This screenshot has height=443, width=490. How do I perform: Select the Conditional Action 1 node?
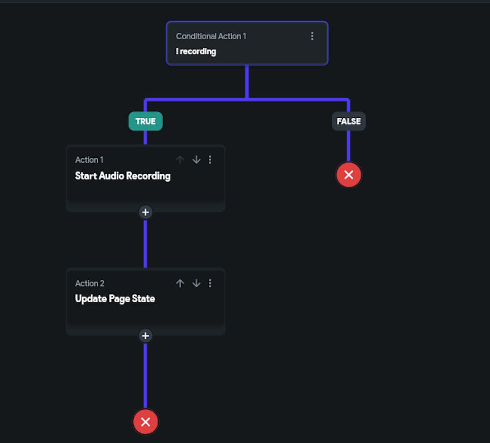pyautogui.click(x=247, y=43)
